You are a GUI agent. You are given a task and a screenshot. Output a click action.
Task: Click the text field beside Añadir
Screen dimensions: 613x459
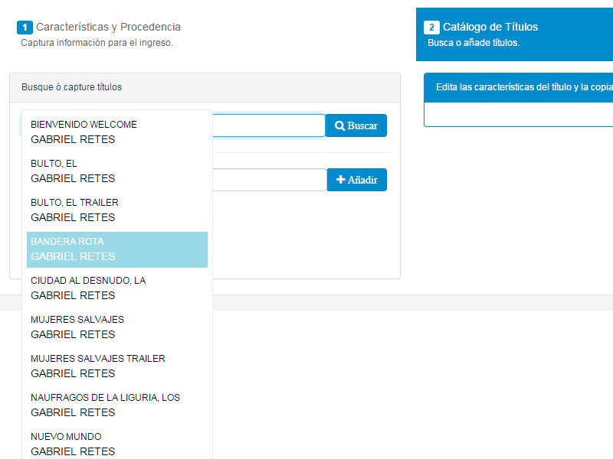268,180
